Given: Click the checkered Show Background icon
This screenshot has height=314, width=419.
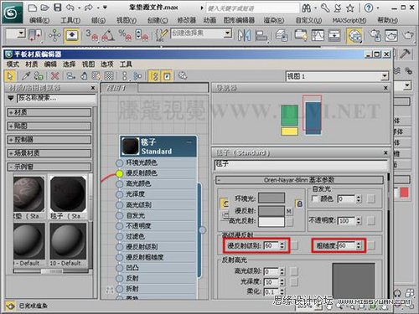Looking at the screenshot, I should 109,76.
